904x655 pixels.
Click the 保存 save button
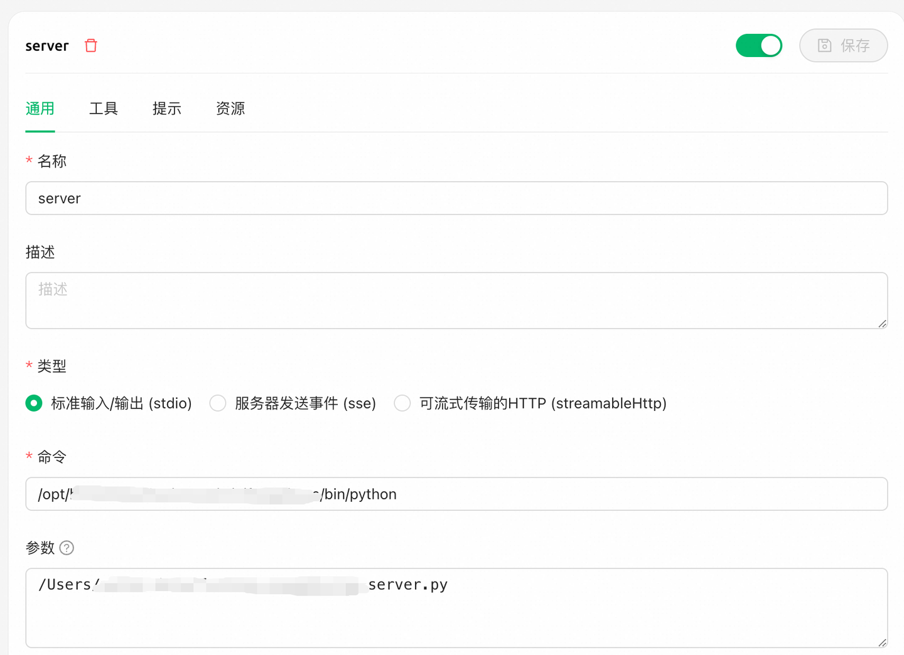click(x=843, y=45)
